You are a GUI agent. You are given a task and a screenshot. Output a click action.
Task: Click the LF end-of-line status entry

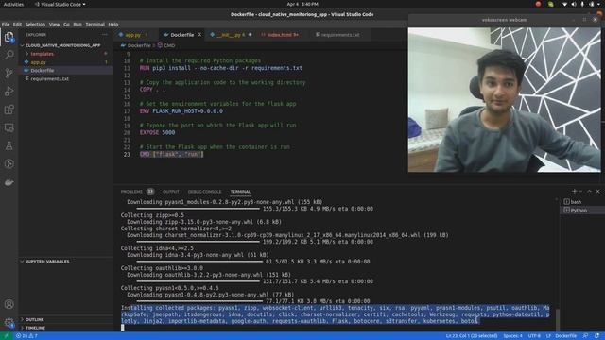[x=548, y=336]
